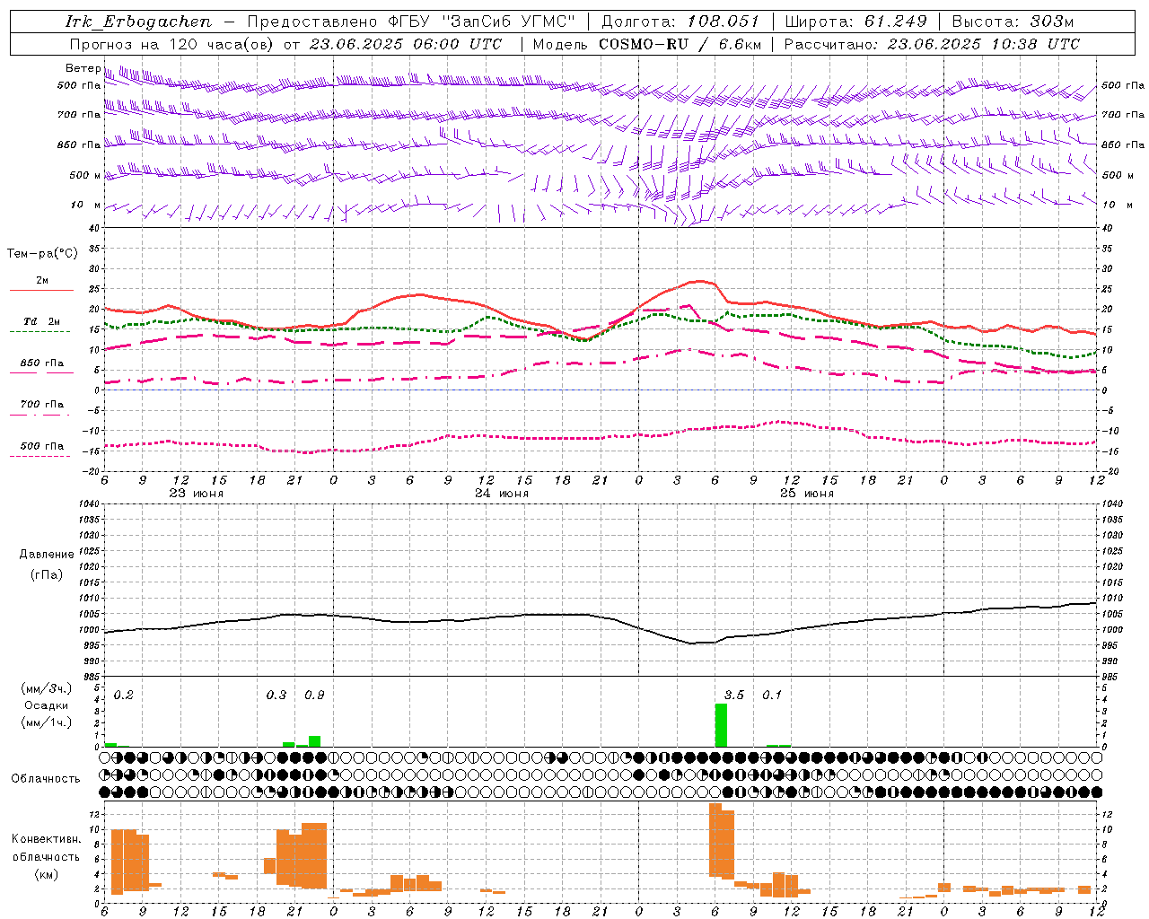Select the red 2м legend line sample

point(41,290)
